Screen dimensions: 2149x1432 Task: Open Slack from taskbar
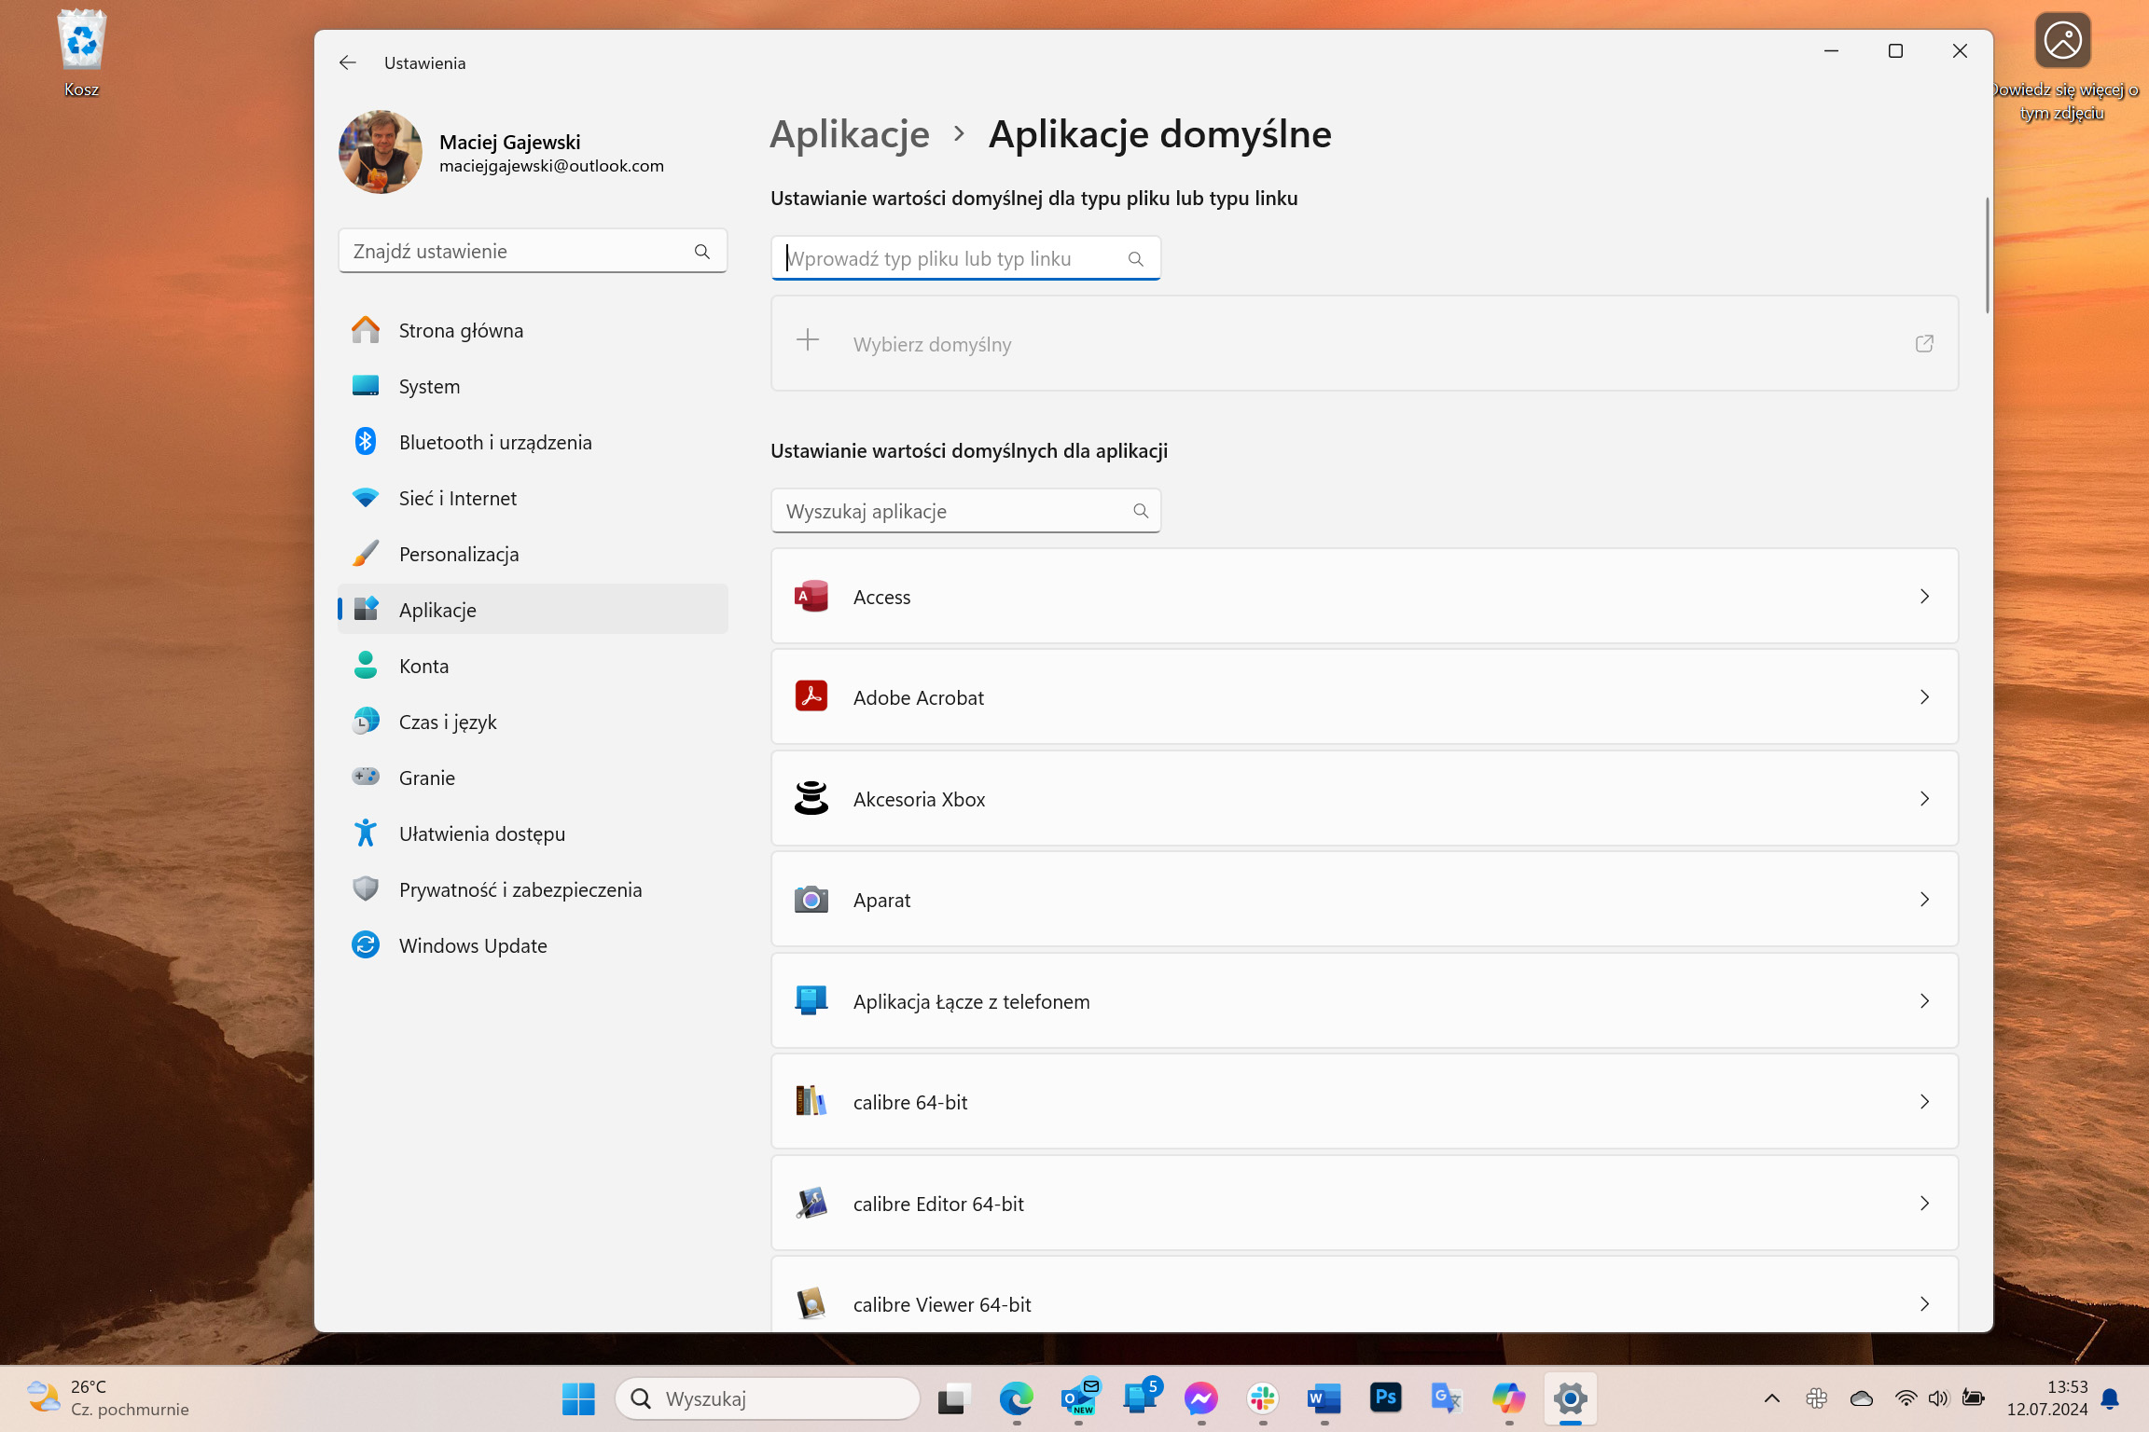[1263, 1398]
